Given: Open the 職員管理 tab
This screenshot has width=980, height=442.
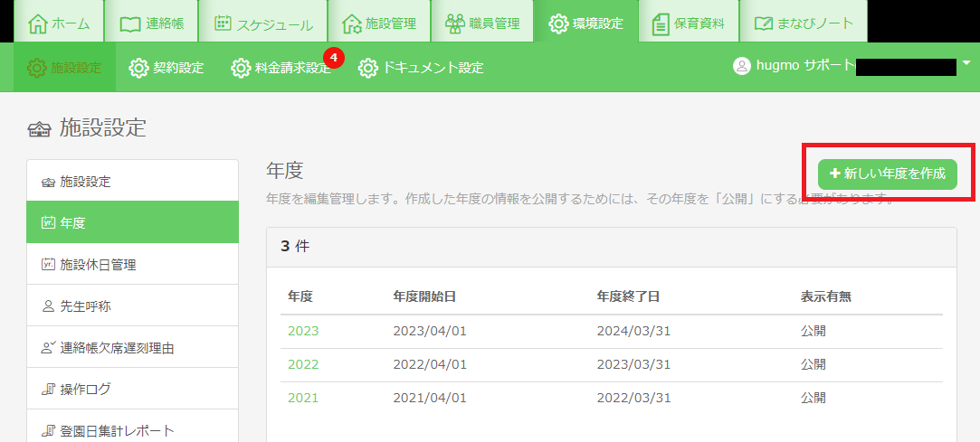Looking at the screenshot, I should pyautogui.click(x=480, y=21).
